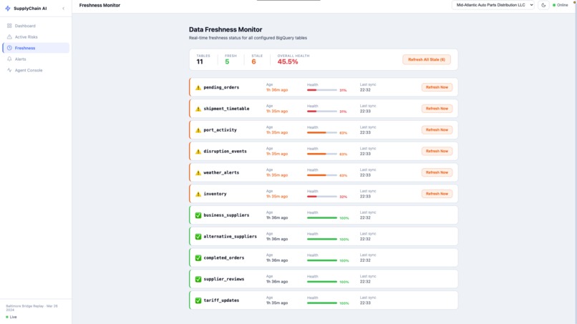
Task: Click the Stale count value 6
Action: pyautogui.click(x=253, y=62)
